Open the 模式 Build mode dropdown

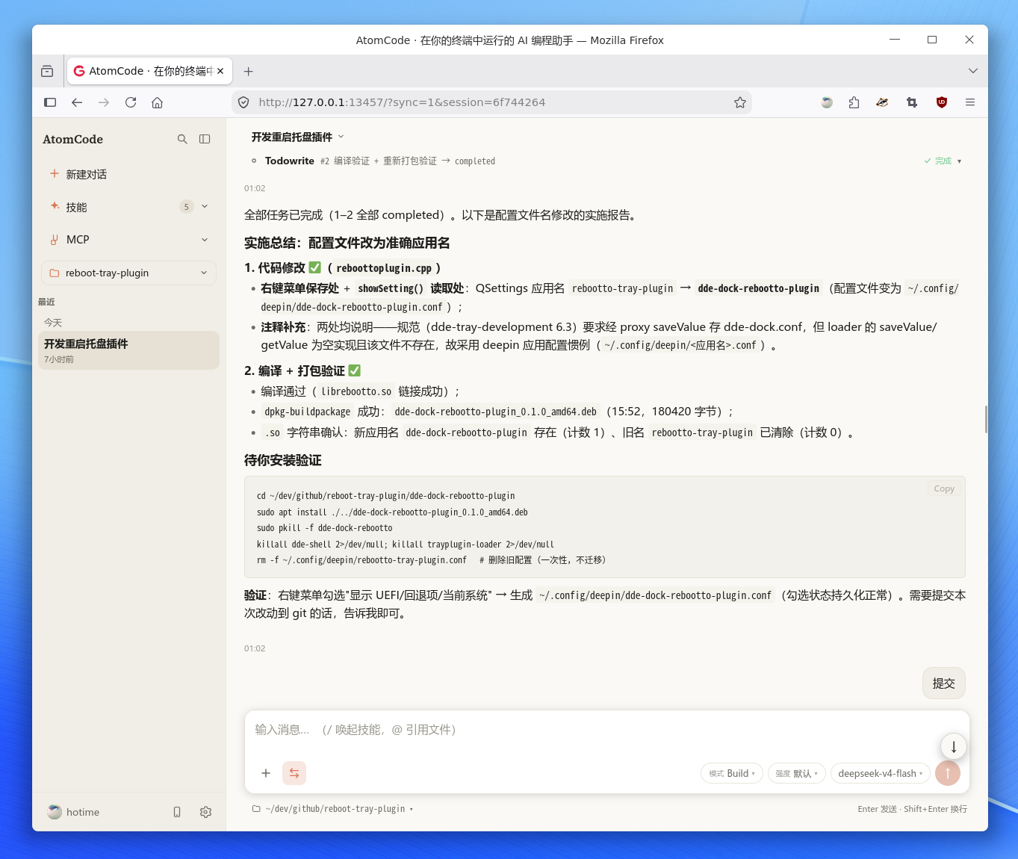[732, 773]
